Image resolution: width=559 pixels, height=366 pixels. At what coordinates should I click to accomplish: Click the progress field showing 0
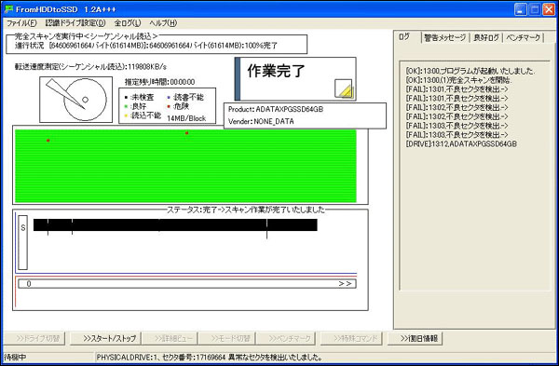(187, 284)
